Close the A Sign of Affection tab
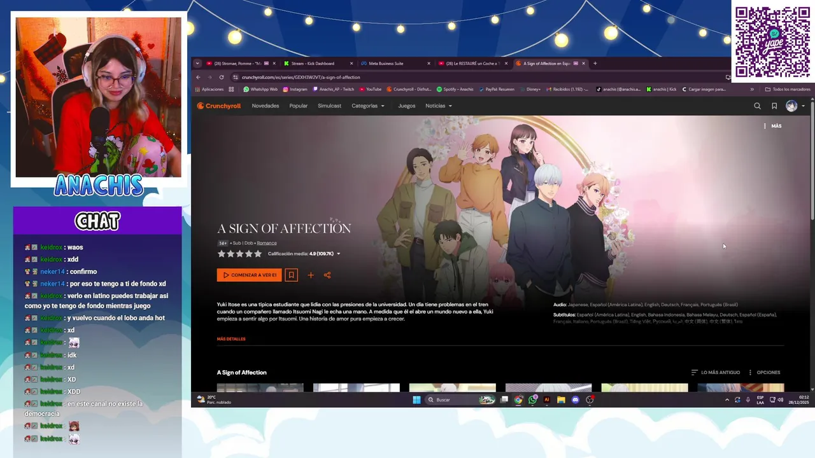815x458 pixels. click(x=583, y=64)
